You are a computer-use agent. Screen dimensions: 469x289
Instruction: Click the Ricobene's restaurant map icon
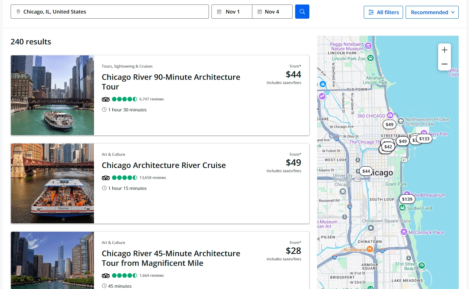coord(370,249)
